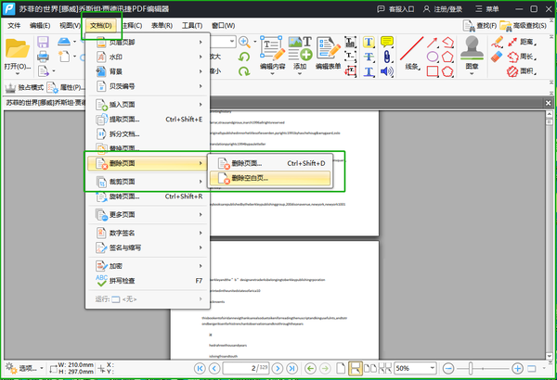Select the paperclip file attachment tool

click(387, 57)
